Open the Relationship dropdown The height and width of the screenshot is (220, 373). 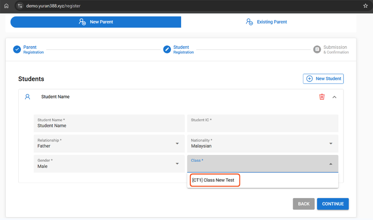click(x=109, y=143)
